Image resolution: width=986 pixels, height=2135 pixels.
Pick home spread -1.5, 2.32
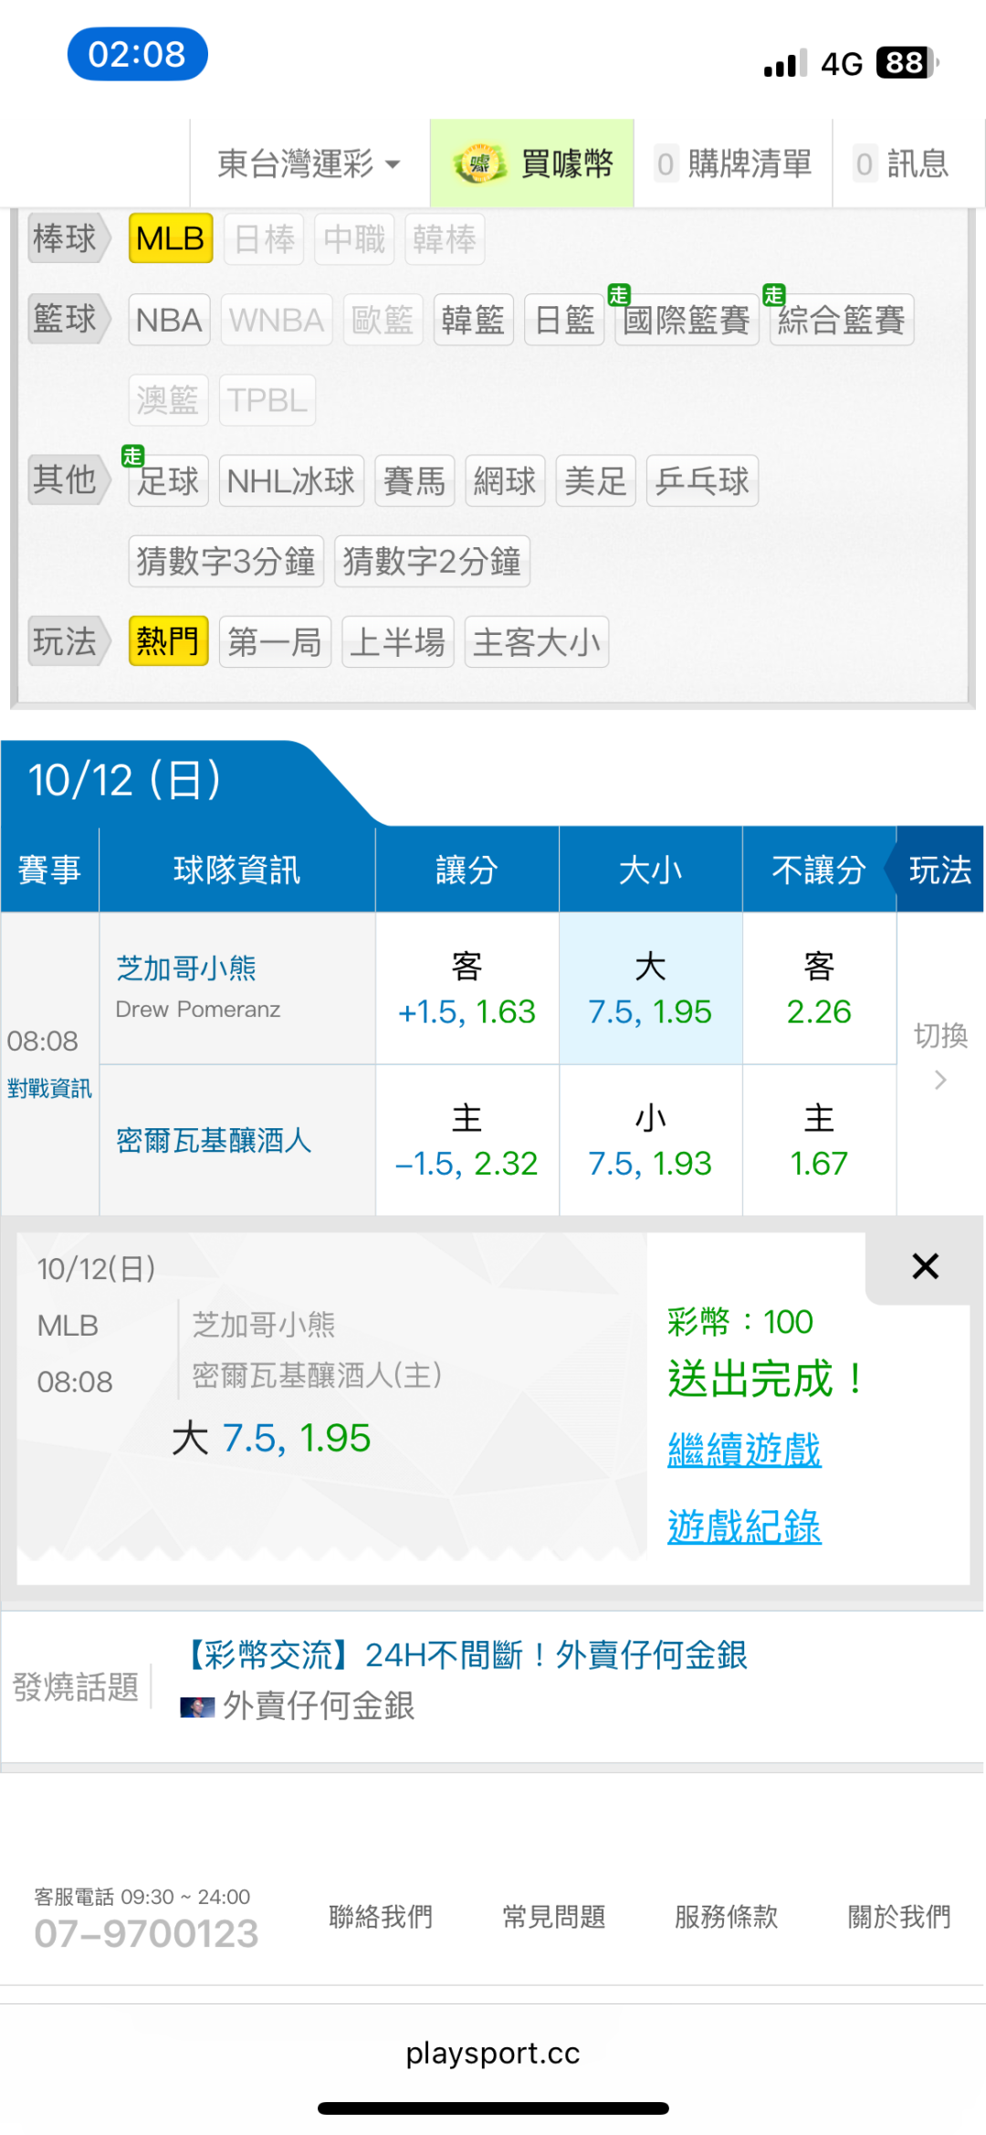(x=467, y=1140)
